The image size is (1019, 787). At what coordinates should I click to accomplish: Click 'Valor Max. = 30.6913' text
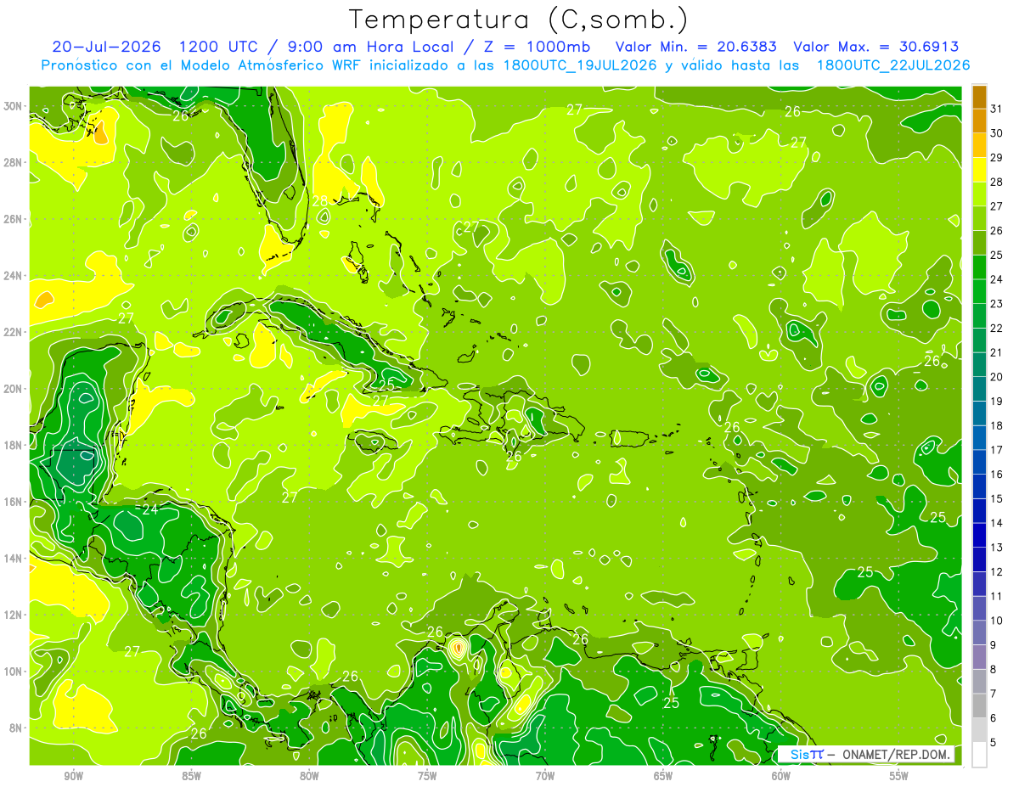(x=876, y=47)
